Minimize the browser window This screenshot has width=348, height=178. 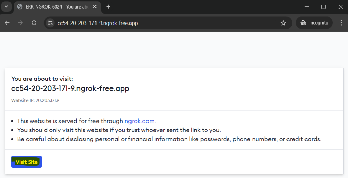click(307, 7)
